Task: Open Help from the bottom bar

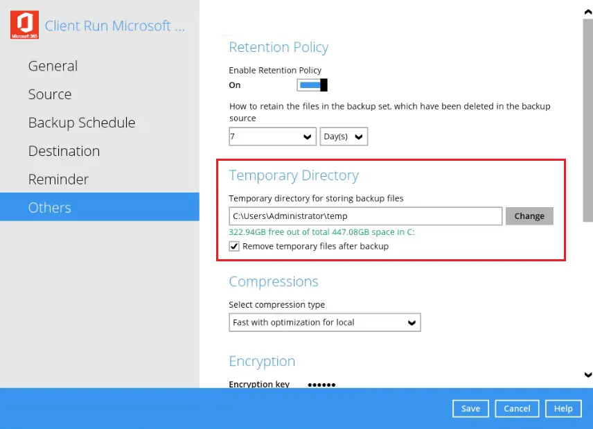Action: click(563, 408)
